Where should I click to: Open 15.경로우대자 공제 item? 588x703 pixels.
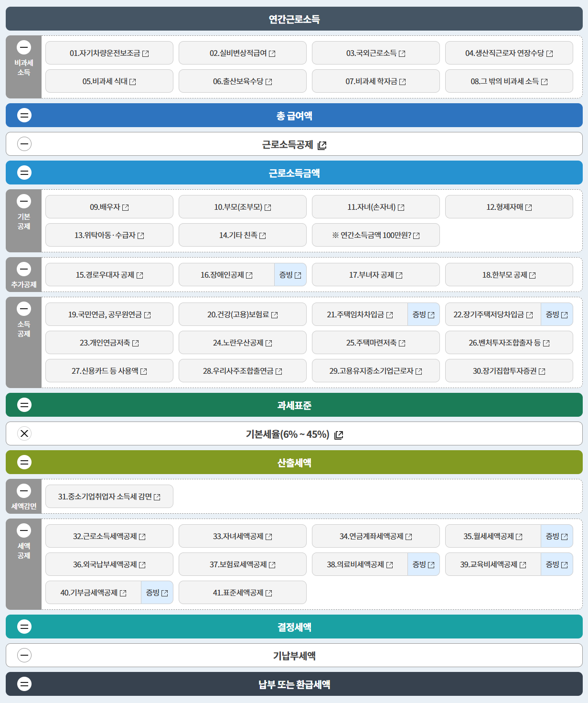109,275
